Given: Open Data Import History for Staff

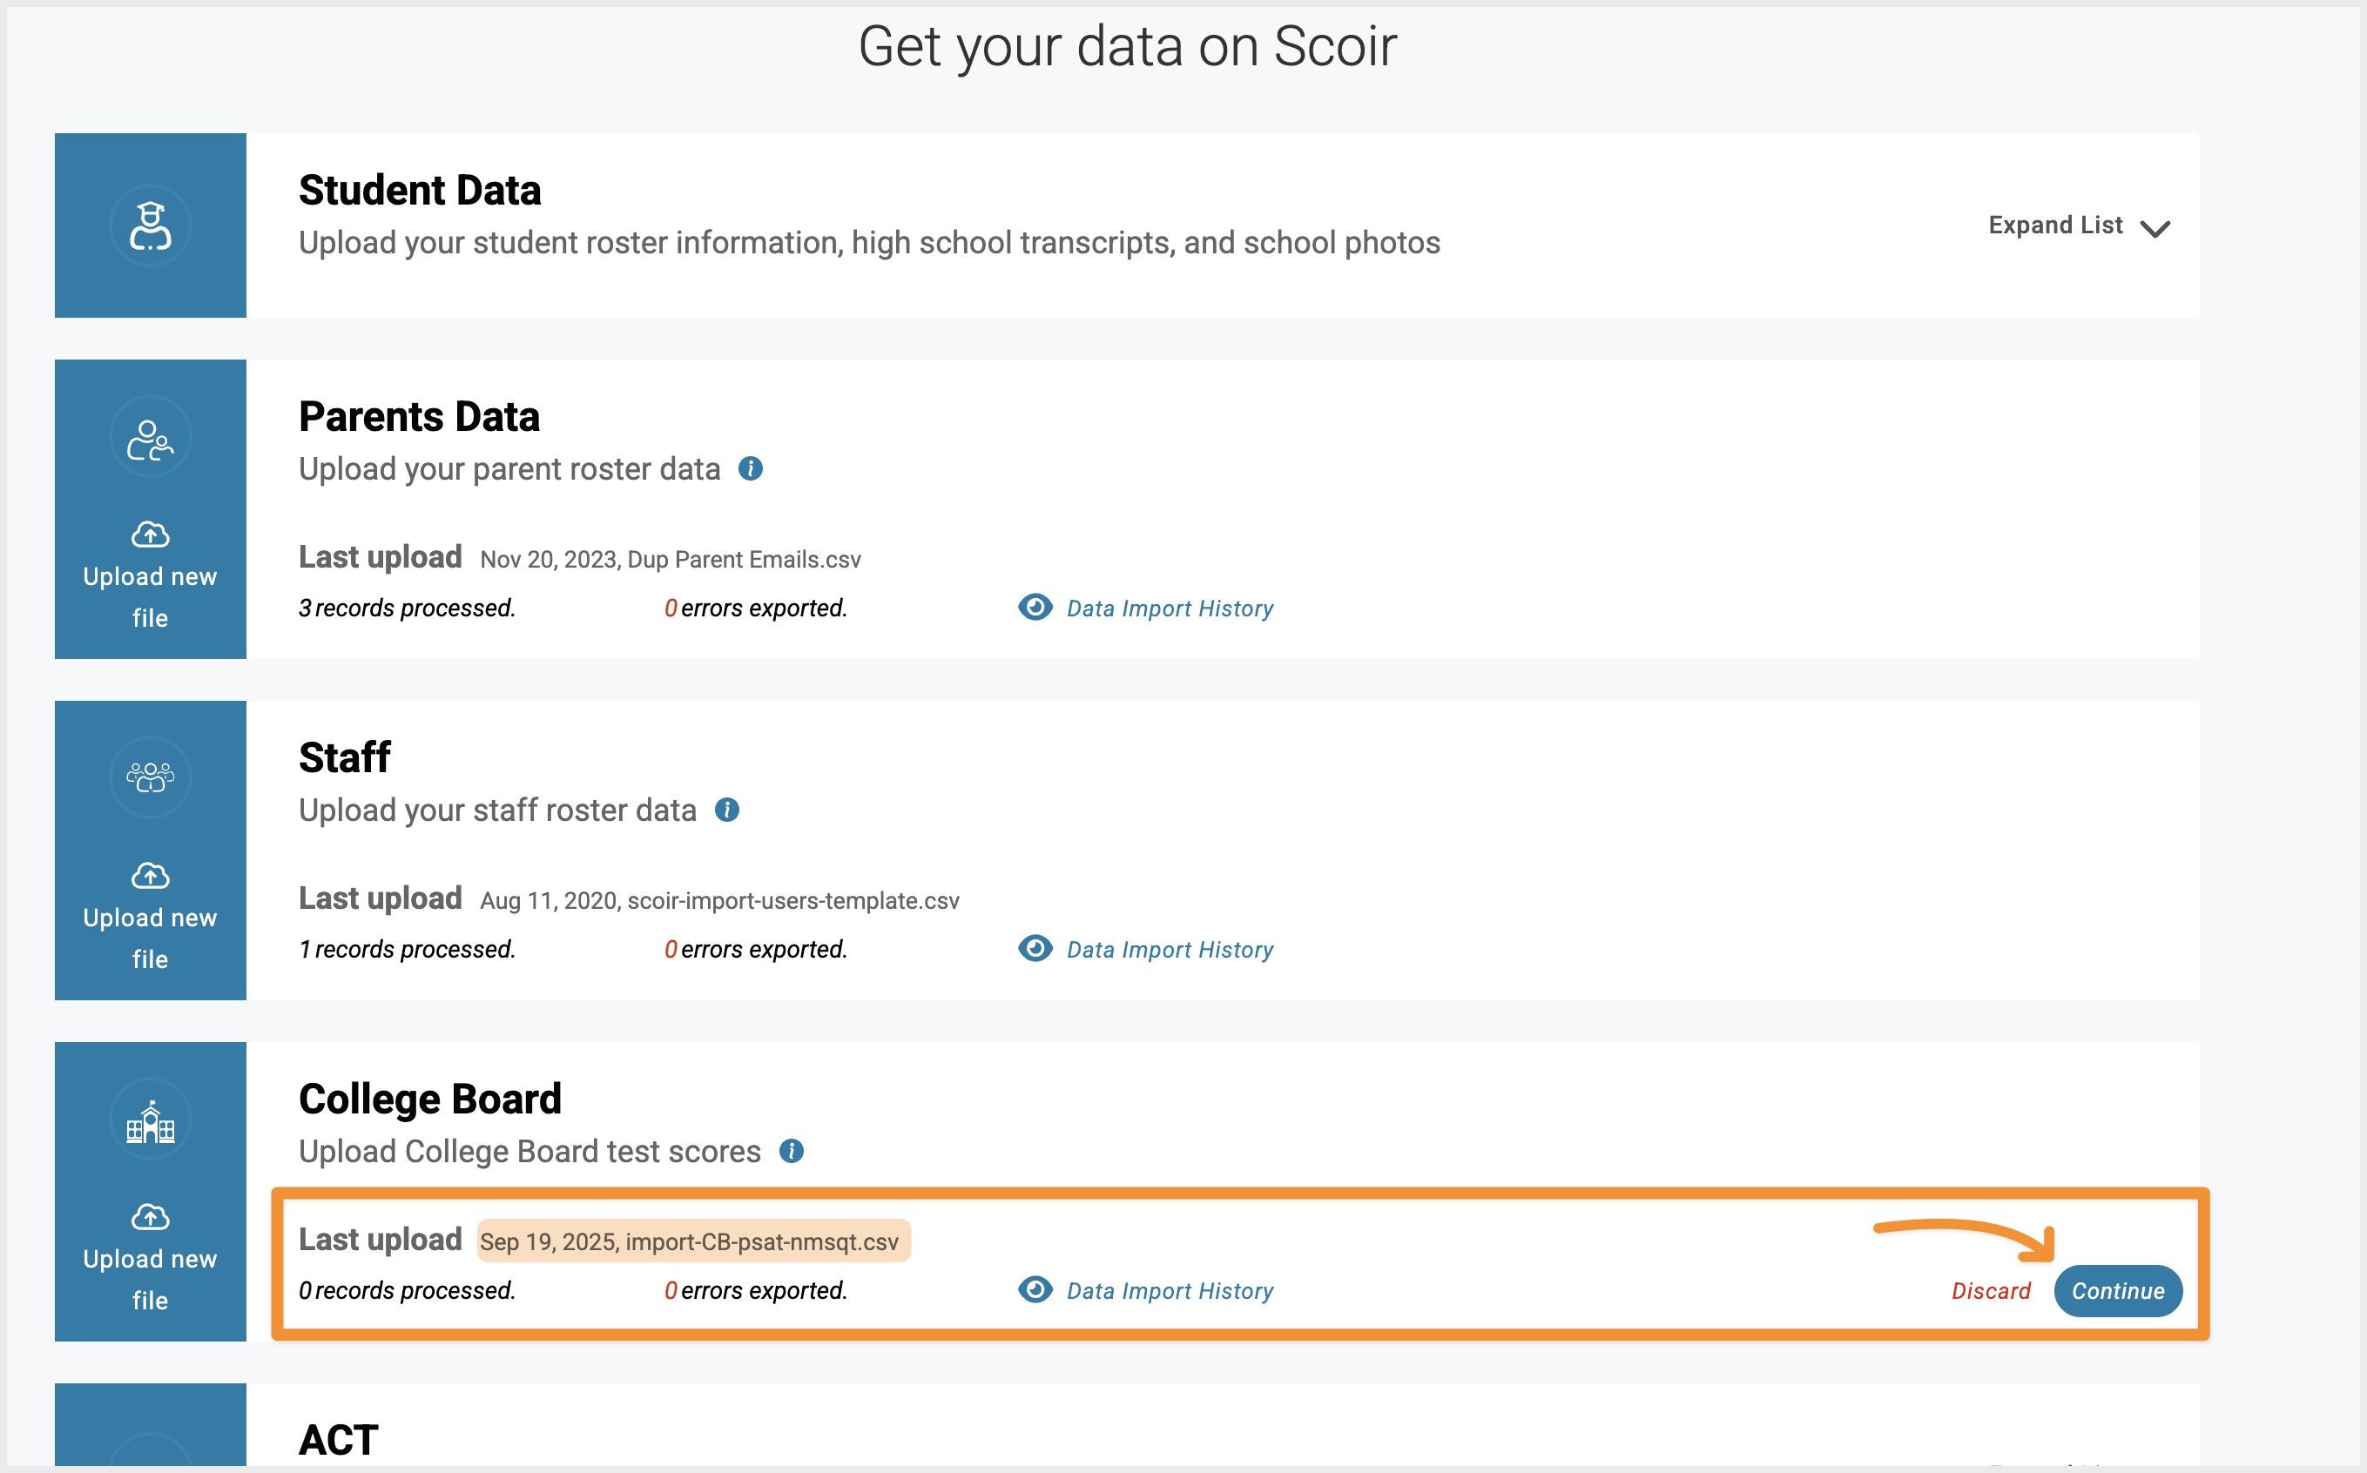Looking at the screenshot, I should coord(1170,950).
